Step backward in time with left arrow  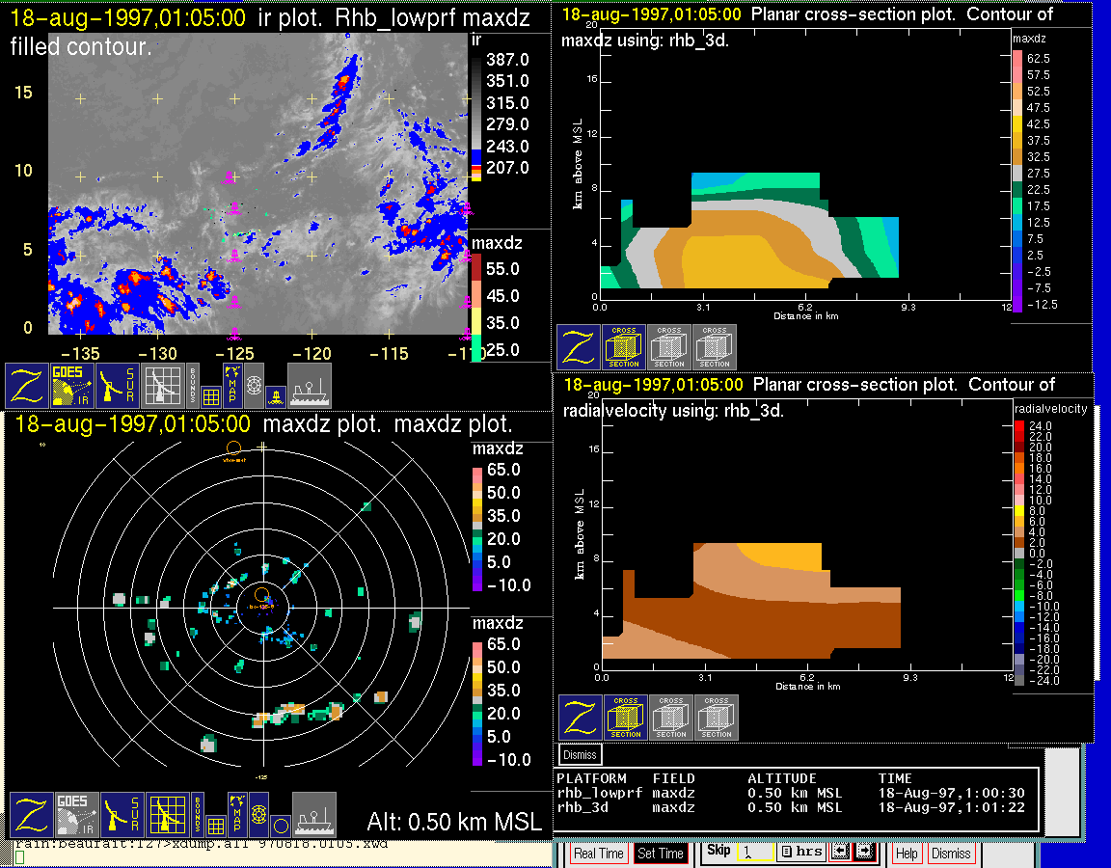pyautogui.click(x=839, y=853)
